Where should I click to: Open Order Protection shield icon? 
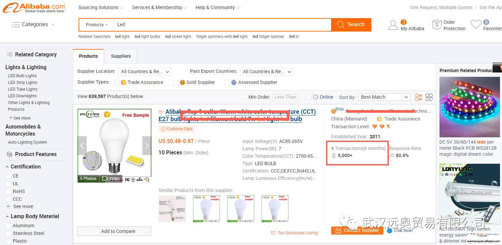click(437, 25)
